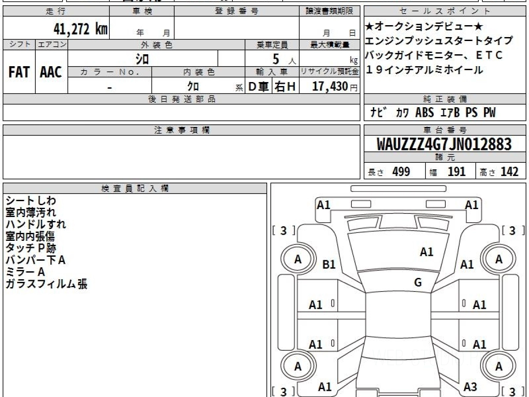Click the エアコン header cell
The width and height of the screenshot is (529, 397).
pos(52,45)
